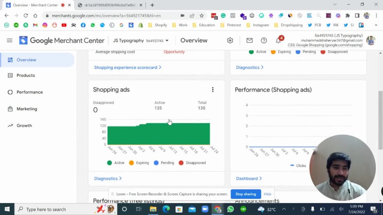Open Diagnostics link in top right card
The height and width of the screenshot is (215, 383).
250,68
